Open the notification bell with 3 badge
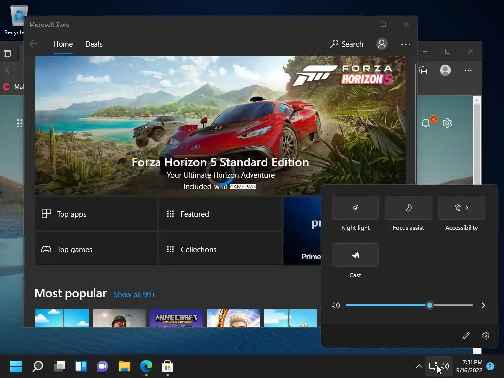Viewport: 504px width, 378px height. (426, 123)
